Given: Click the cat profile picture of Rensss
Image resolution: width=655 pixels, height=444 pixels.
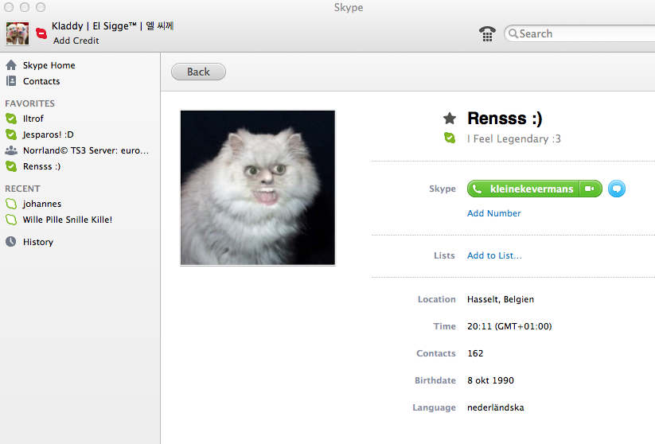Looking at the screenshot, I should [x=258, y=188].
